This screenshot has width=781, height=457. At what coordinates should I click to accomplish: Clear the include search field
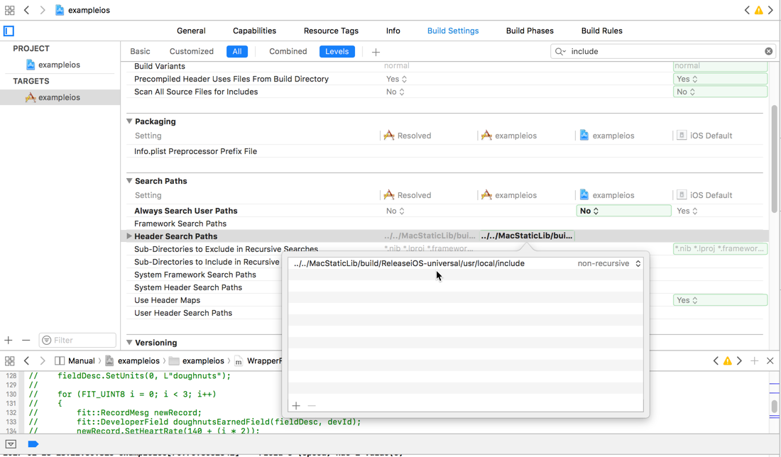tap(768, 51)
